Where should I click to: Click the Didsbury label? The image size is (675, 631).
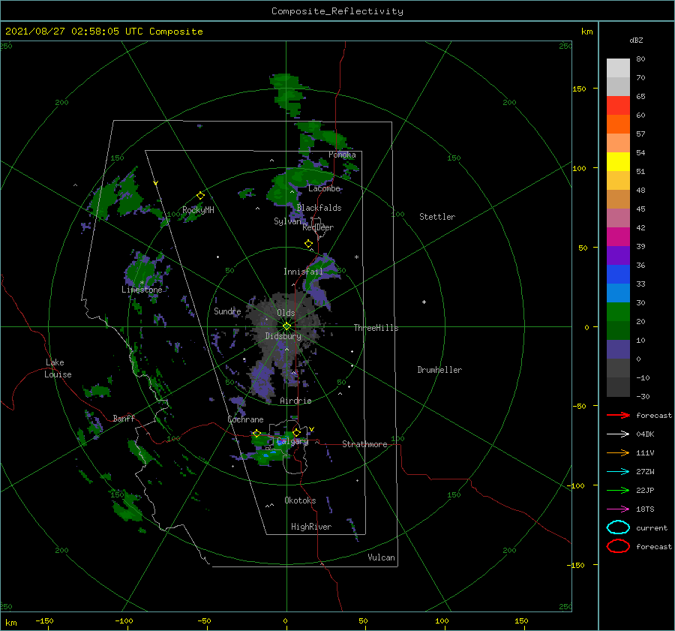(283, 336)
